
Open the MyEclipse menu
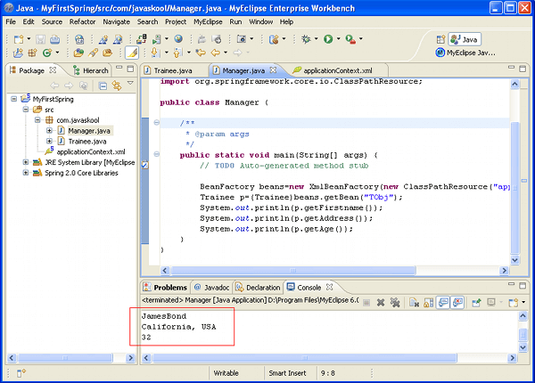tap(208, 21)
